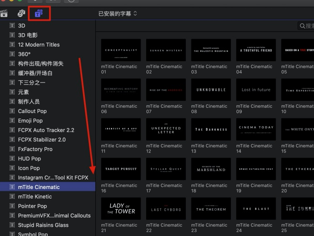Choose mTitle Cinematic 22 Last Cyborg thumbnail
The image size is (314, 236).
point(166,209)
